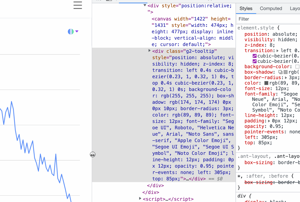Screen dimensions: 300x202
Task: Focus the styles Filter field
Action: 268,19
